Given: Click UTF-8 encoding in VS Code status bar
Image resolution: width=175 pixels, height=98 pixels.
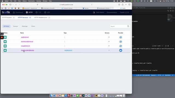Looking at the screenshot, I should [x=159, y=75].
